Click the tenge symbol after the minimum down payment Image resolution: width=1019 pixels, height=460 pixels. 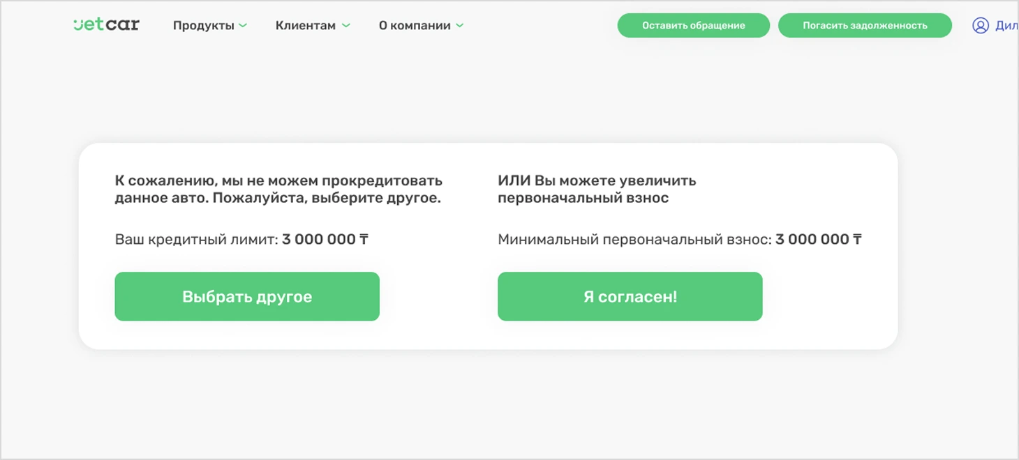point(858,238)
